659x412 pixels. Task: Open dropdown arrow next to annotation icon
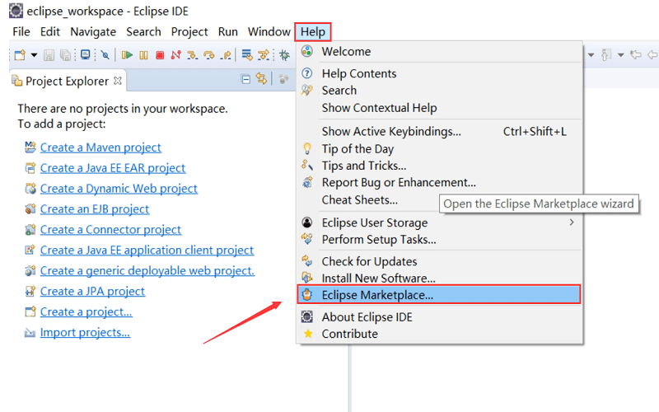coord(621,55)
